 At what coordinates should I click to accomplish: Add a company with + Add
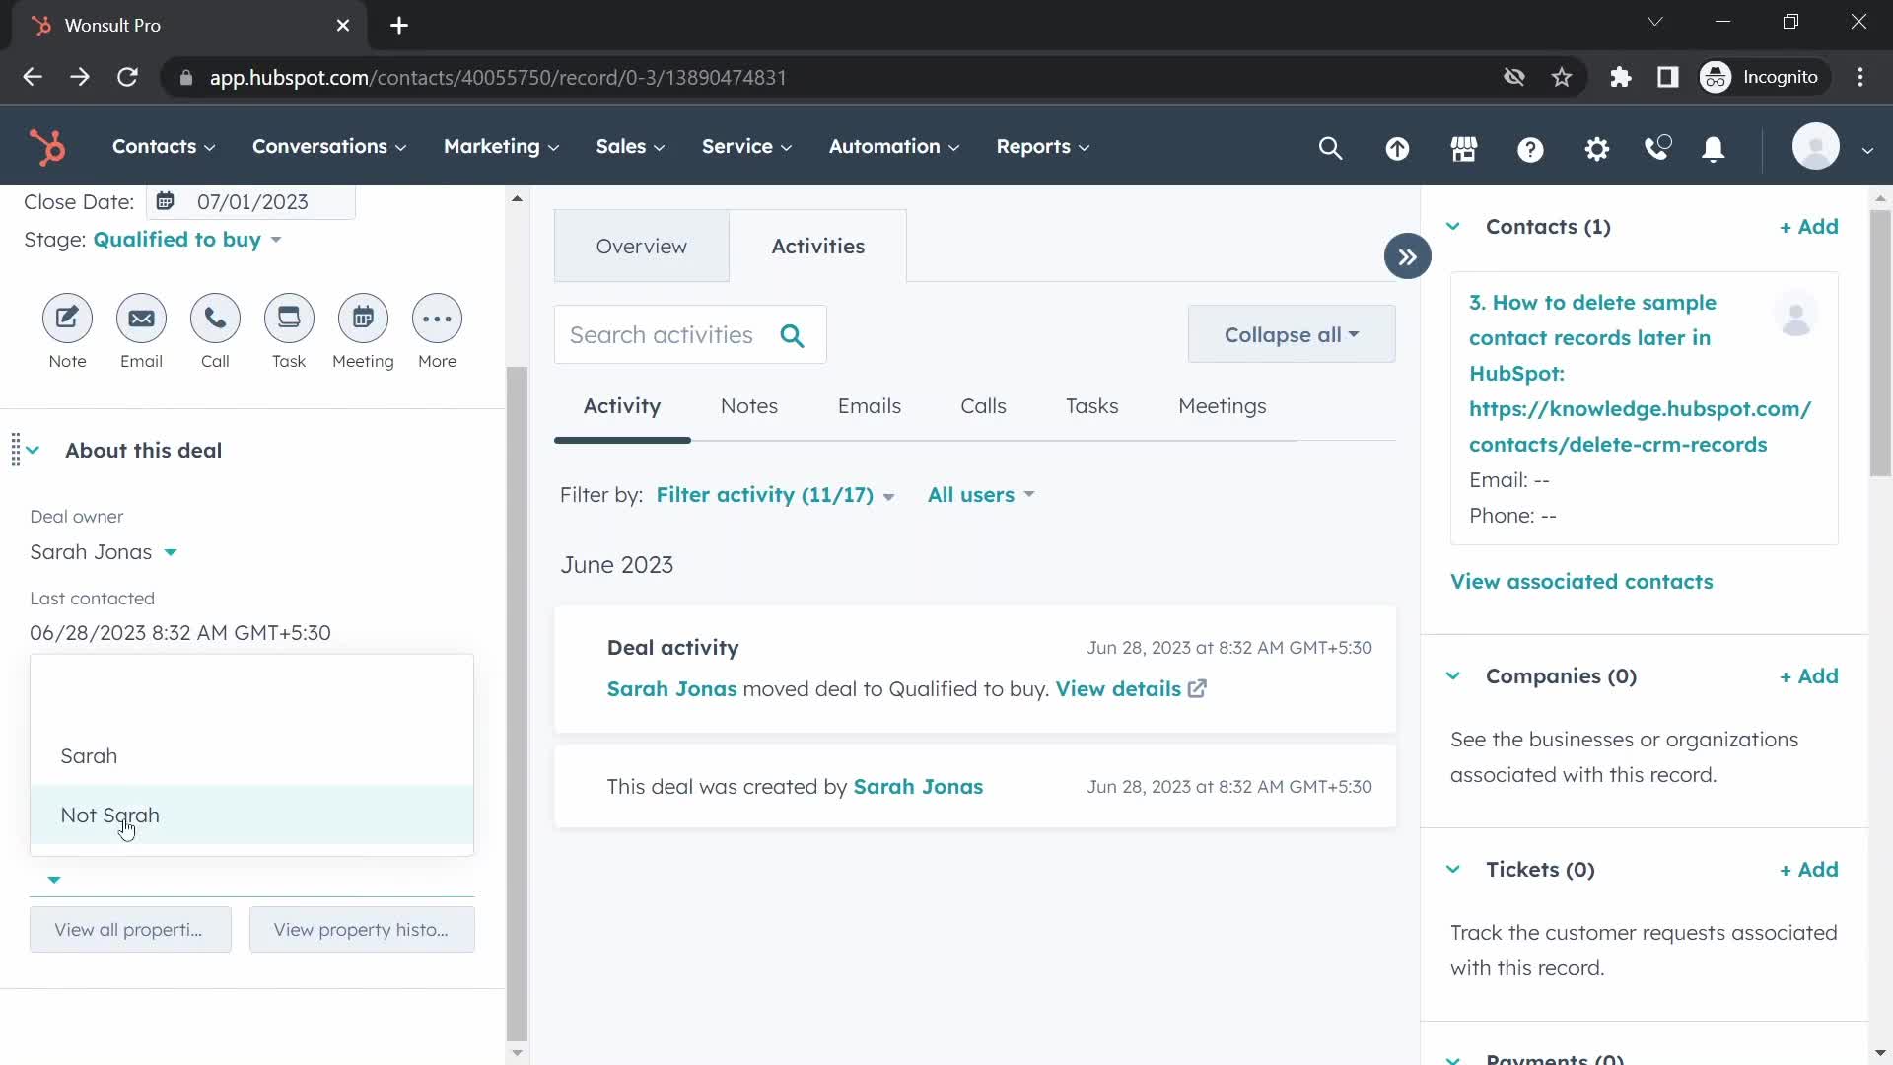tap(1808, 676)
